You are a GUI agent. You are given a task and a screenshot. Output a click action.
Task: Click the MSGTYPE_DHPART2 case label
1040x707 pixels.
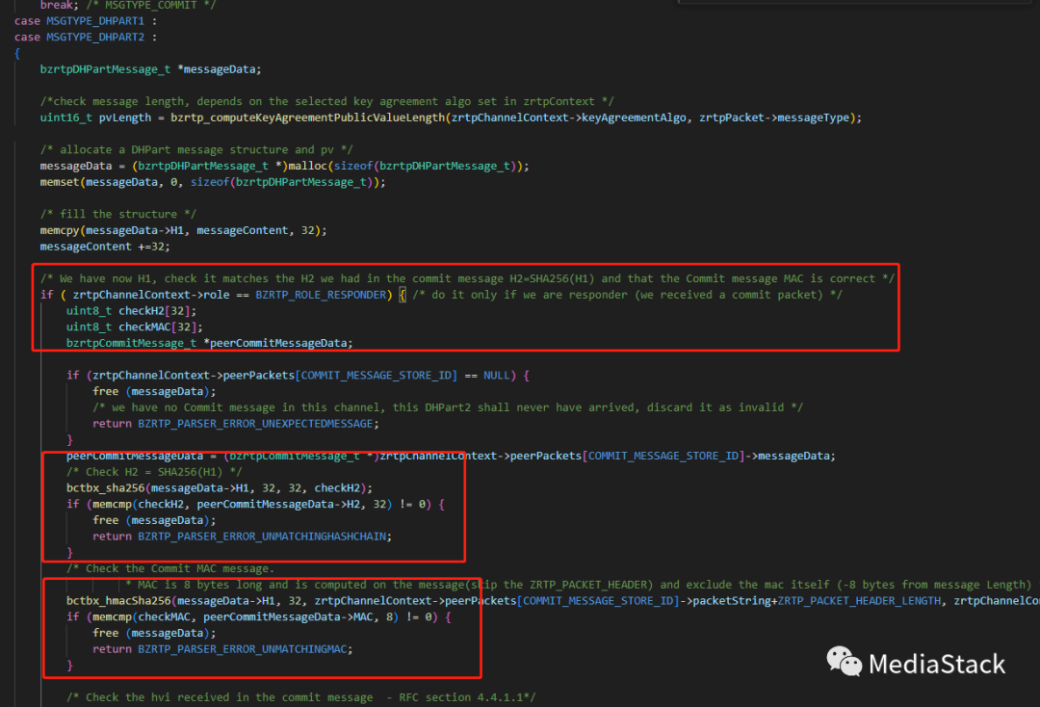[96, 37]
